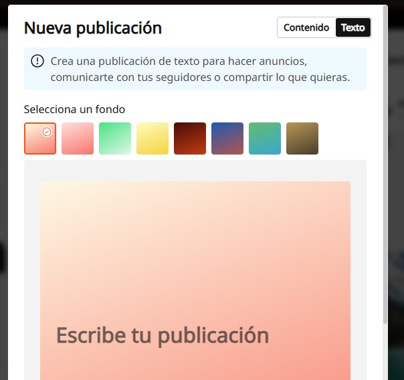Viewport: 404px width, 380px height.
Task: Pick the light green gradient background
Action: click(x=115, y=138)
